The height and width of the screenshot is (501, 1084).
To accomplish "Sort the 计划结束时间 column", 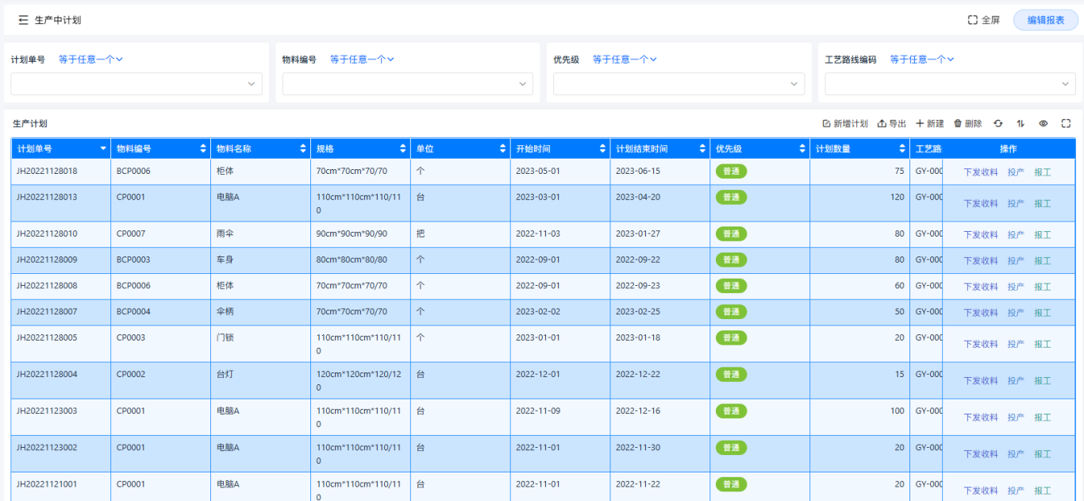I will [x=703, y=149].
